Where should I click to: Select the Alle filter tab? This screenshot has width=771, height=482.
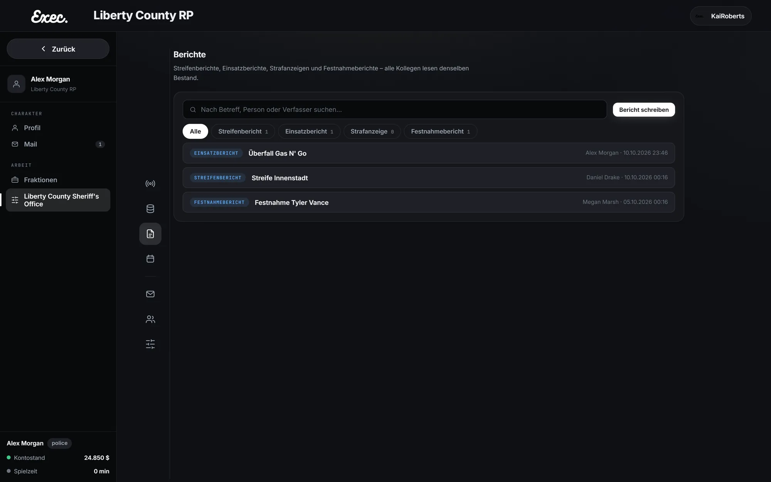pos(195,131)
